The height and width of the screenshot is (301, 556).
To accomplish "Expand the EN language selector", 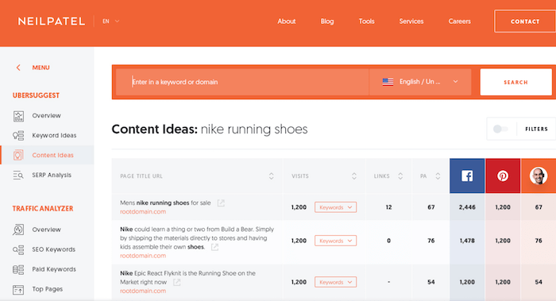I will click(x=110, y=21).
